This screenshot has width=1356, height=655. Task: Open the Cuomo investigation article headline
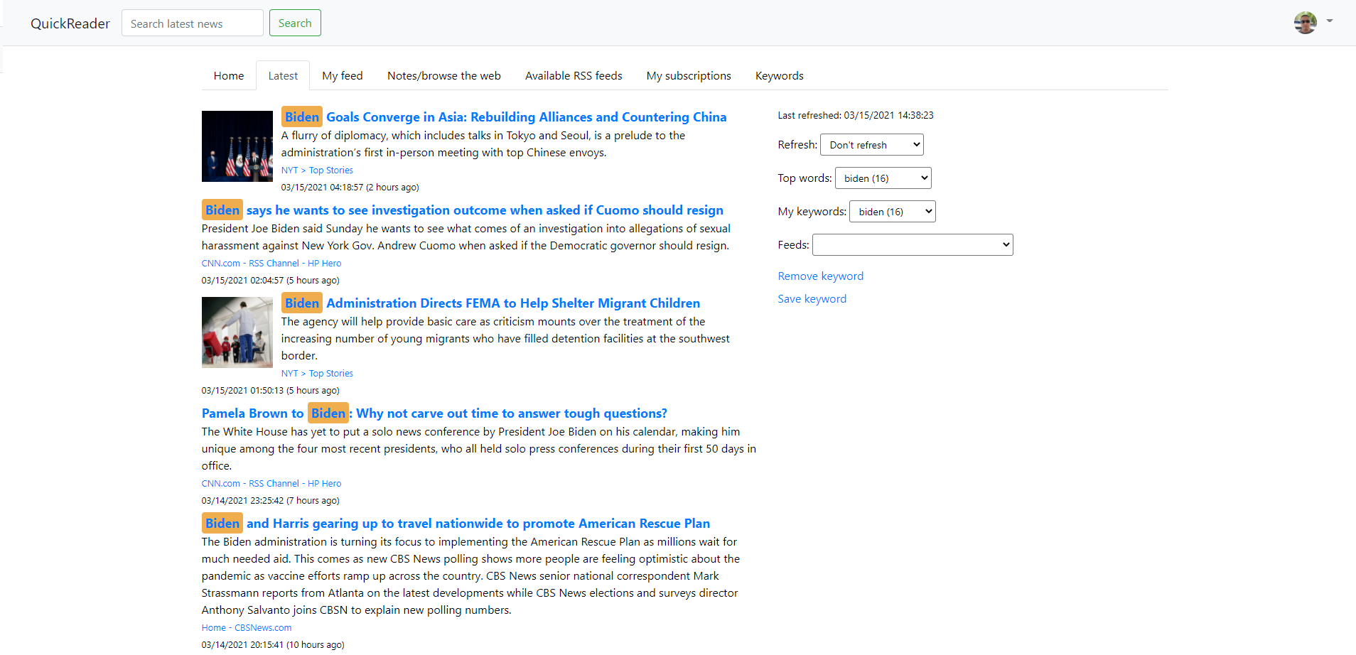(x=463, y=210)
